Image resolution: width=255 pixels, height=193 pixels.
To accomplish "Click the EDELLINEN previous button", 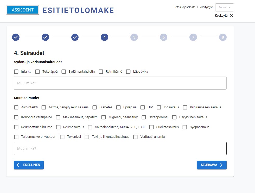I will pos(29,165).
